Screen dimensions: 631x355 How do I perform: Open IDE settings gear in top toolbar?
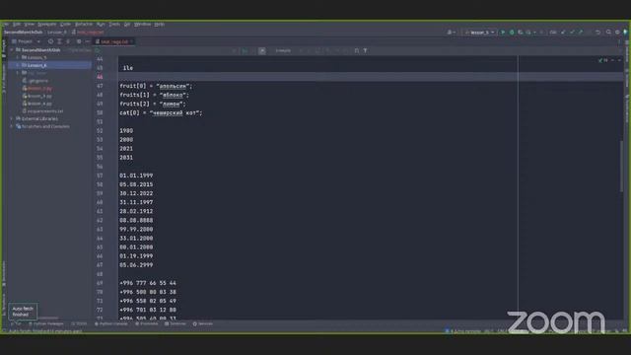[x=617, y=33]
